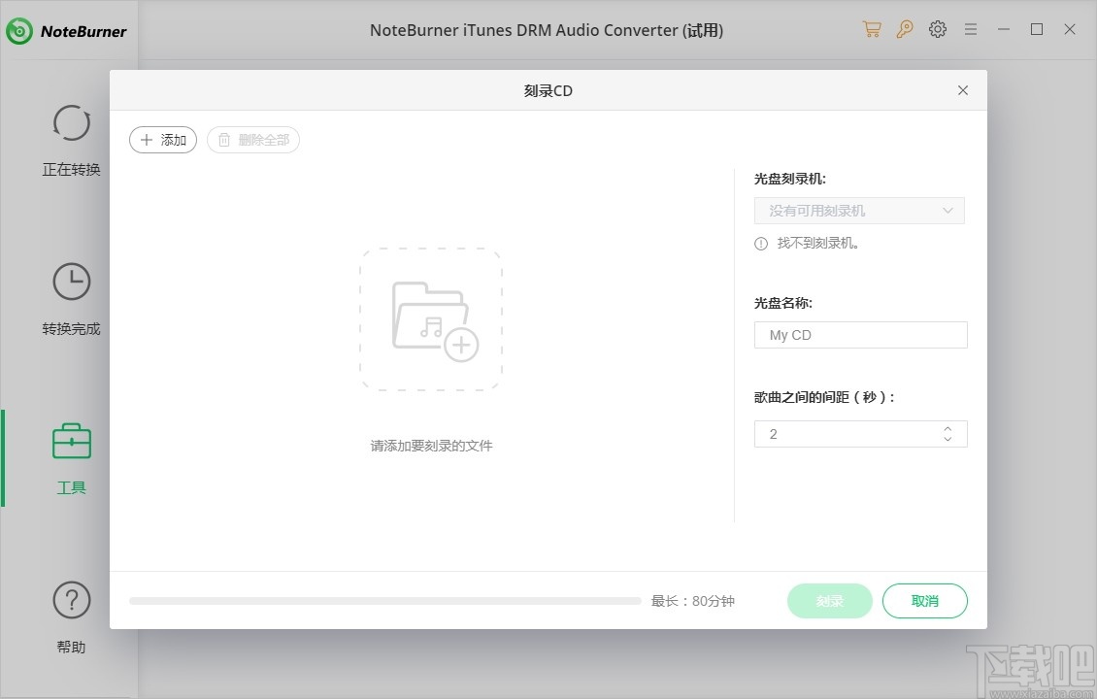Expand the burner list chevron arrow
The width and height of the screenshot is (1097, 699).
tap(948, 210)
